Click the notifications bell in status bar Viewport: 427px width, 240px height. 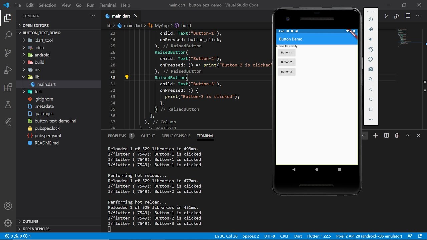point(420,236)
